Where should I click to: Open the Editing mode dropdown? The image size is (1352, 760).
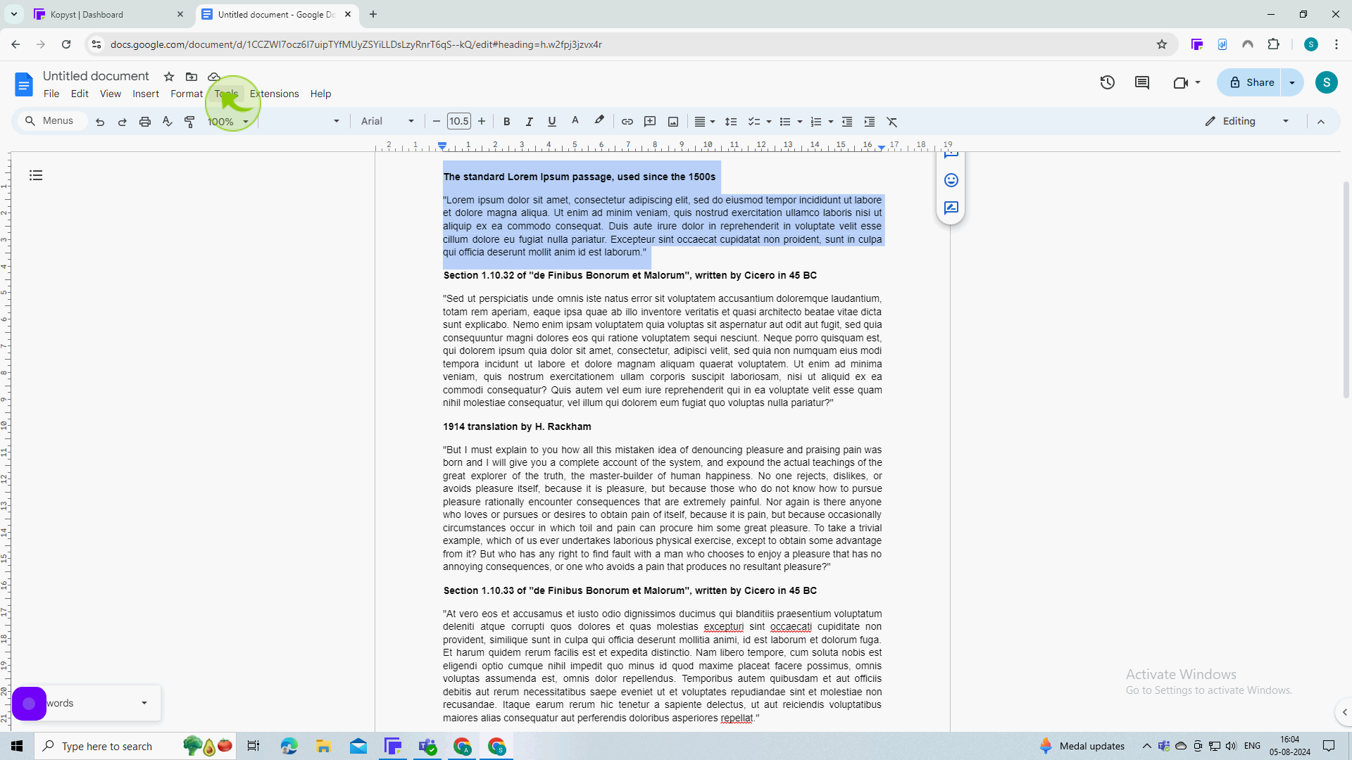point(1247,121)
